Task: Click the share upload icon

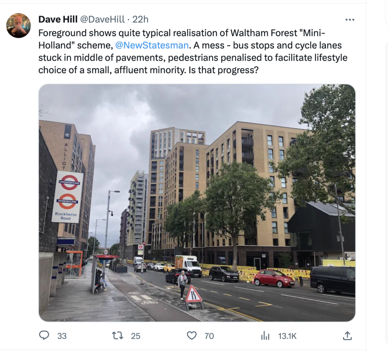Action: click(x=347, y=336)
